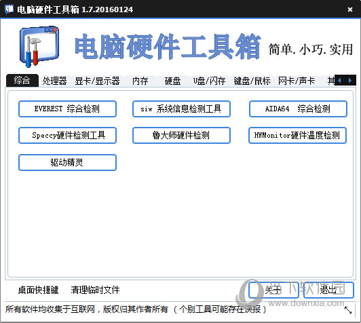This screenshot has width=361, height=323.
Task: Click the 简单.小巧.实用 slogan text
Action: pyautogui.click(x=311, y=50)
